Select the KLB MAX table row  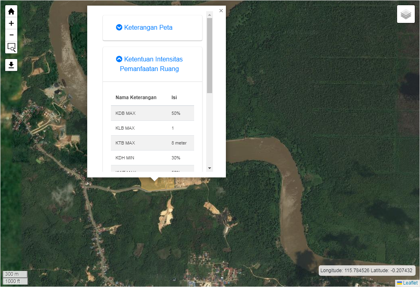pos(152,128)
